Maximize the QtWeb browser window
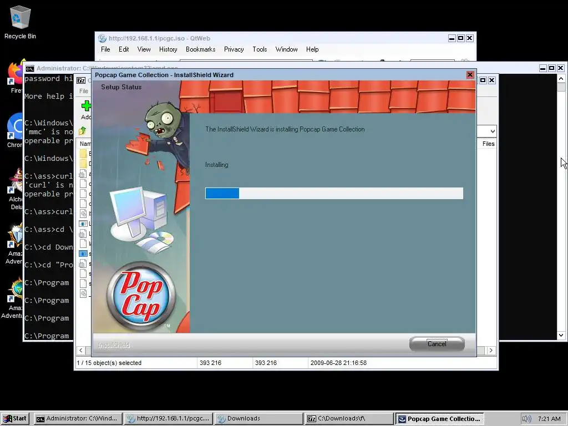568x426 pixels. (461, 38)
